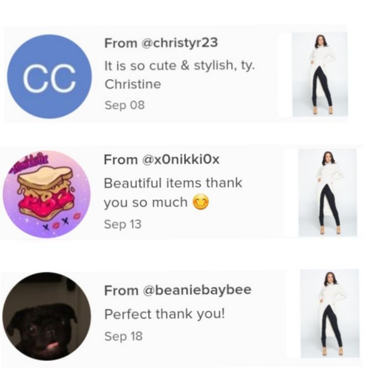Open the blue CC profile avatar
The width and height of the screenshot is (368, 368).
pyautogui.click(x=49, y=77)
